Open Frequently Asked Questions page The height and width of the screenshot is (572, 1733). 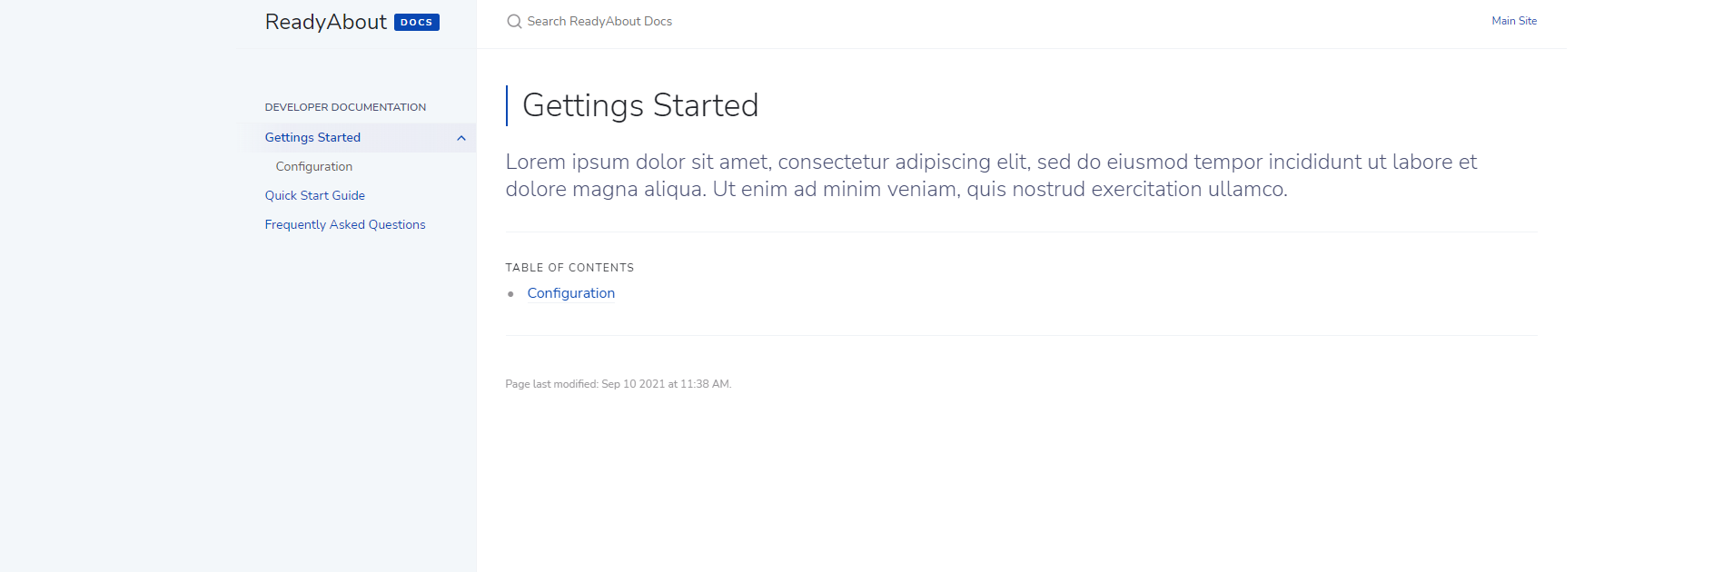coord(345,224)
